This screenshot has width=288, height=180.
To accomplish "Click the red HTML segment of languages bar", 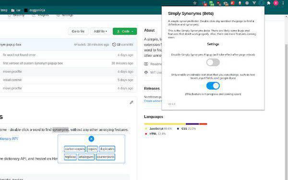I will [203, 124].
